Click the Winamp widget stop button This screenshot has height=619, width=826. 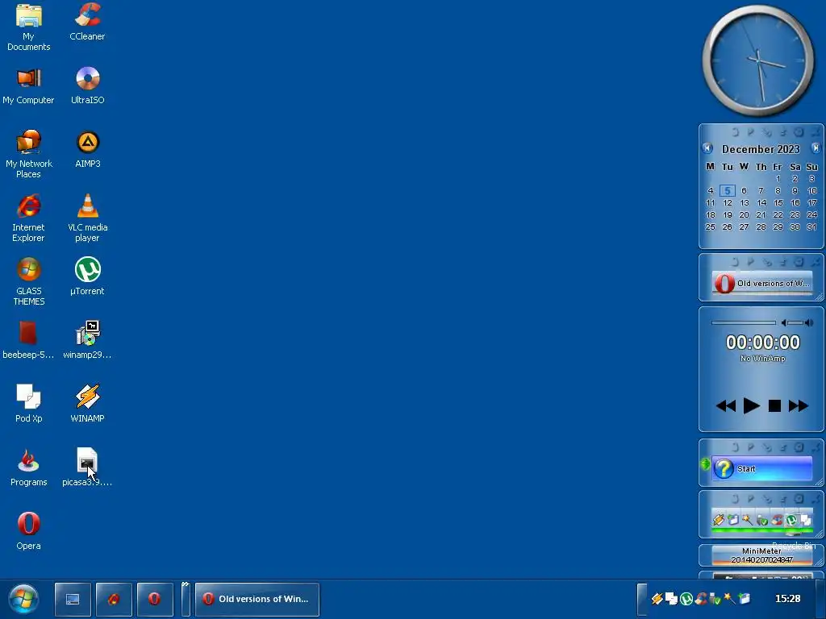tap(774, 406)
